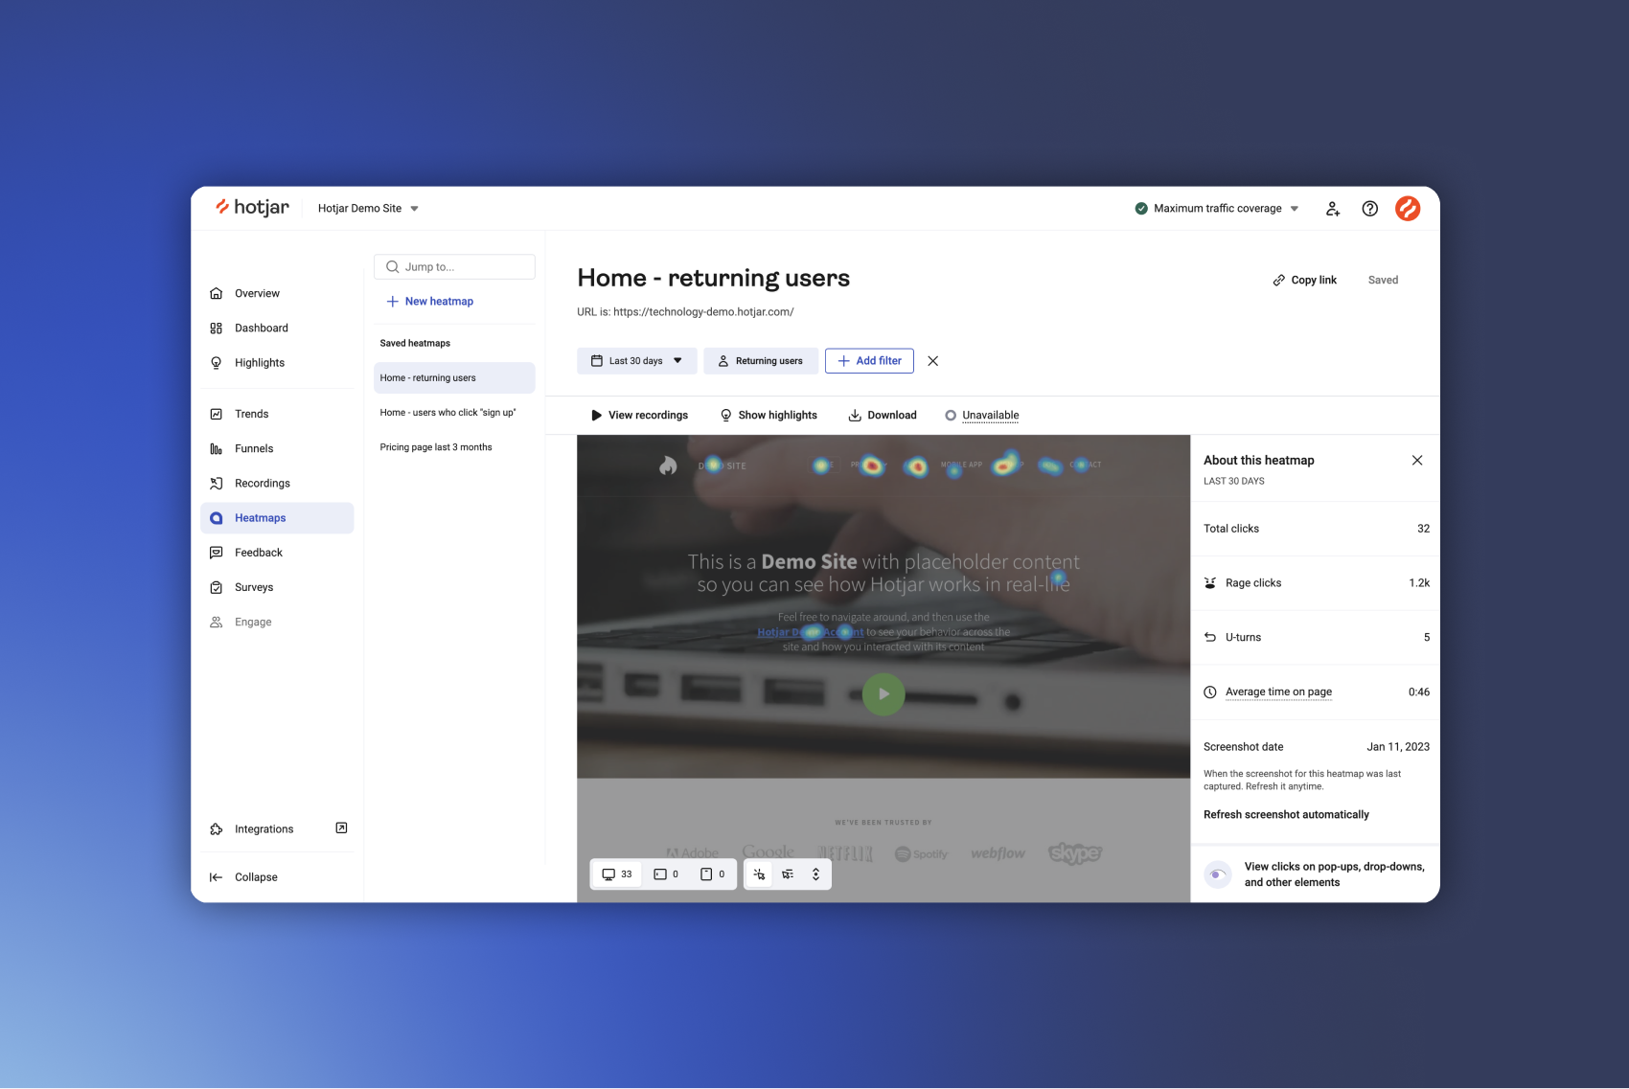Switch to the tablet device view
The height and width of the screenshot is (1089, 1629).
click(x=666, y=874)
